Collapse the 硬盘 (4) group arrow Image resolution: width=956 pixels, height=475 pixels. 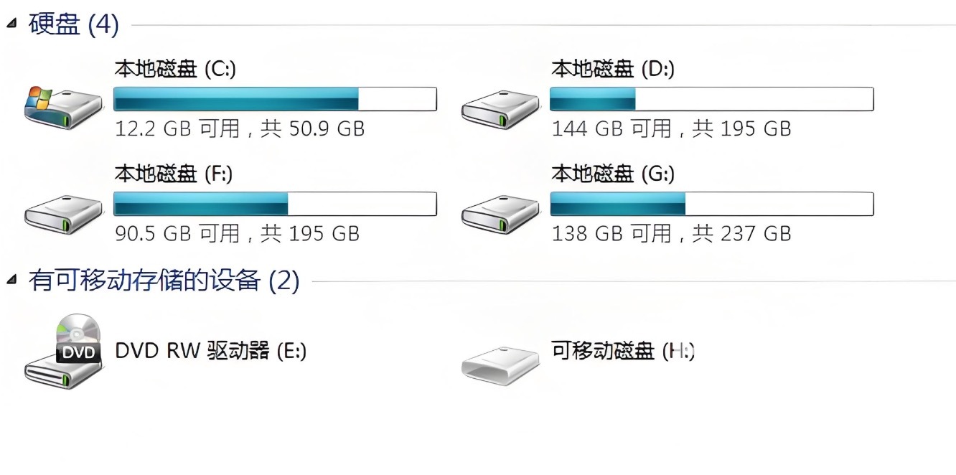pos(11,24)
